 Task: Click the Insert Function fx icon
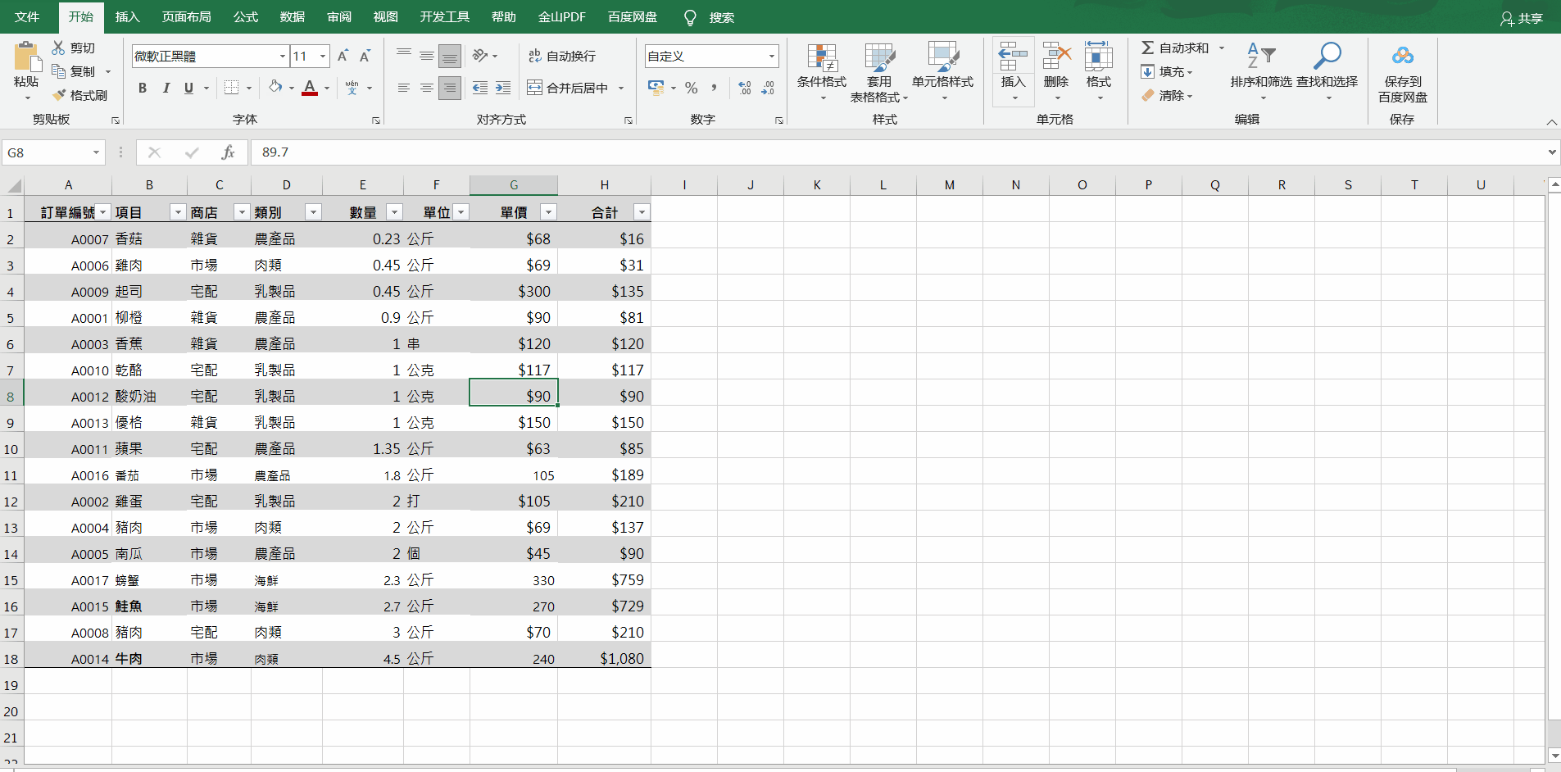(x=228, y=152)
